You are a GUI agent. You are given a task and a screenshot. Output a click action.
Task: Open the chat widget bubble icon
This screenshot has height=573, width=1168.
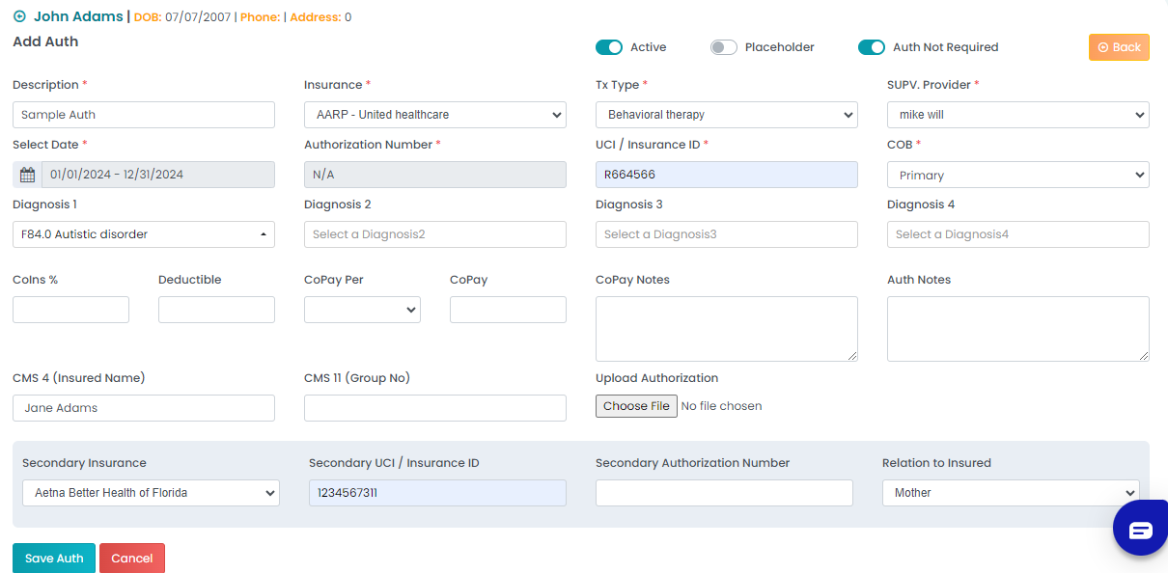[x=1140, y=529]
